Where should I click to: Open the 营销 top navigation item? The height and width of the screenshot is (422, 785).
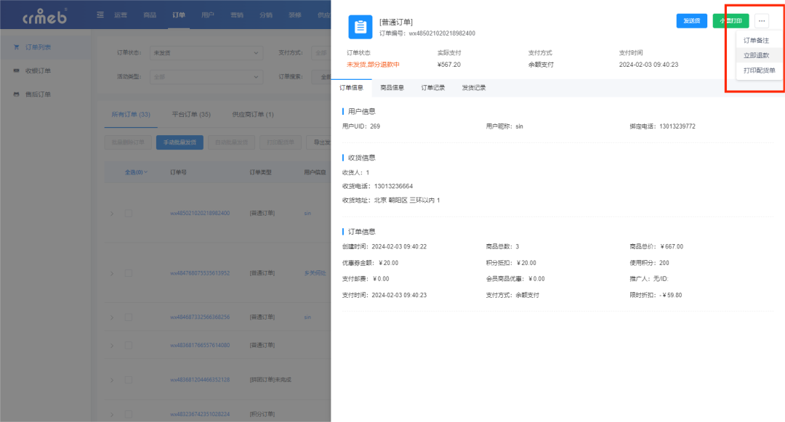[x=237, y=15]
